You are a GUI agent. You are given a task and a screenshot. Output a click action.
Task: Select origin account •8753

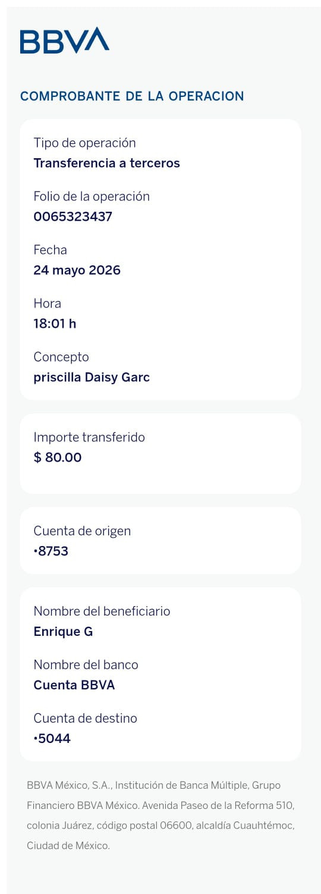pyautogui.click(x=51, y=551)
